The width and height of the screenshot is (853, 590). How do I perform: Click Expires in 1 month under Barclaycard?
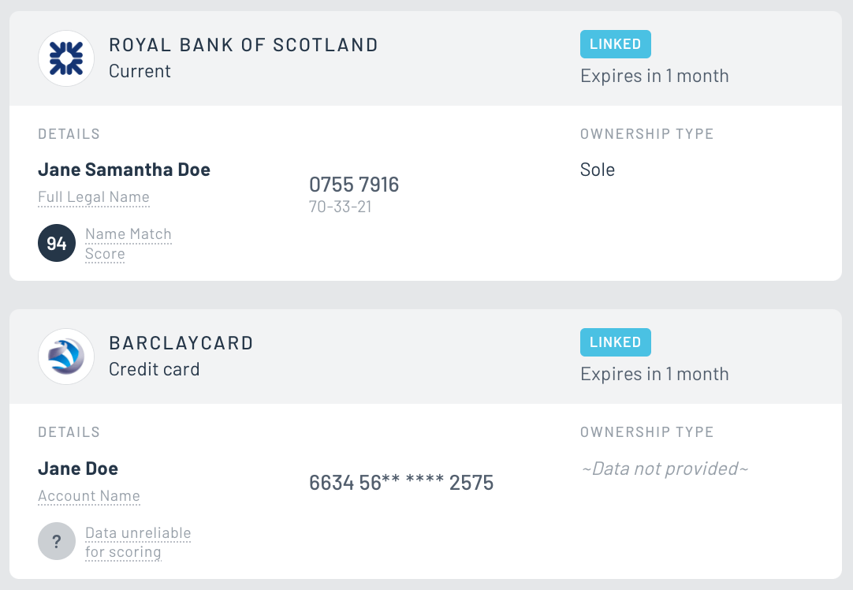654,374
